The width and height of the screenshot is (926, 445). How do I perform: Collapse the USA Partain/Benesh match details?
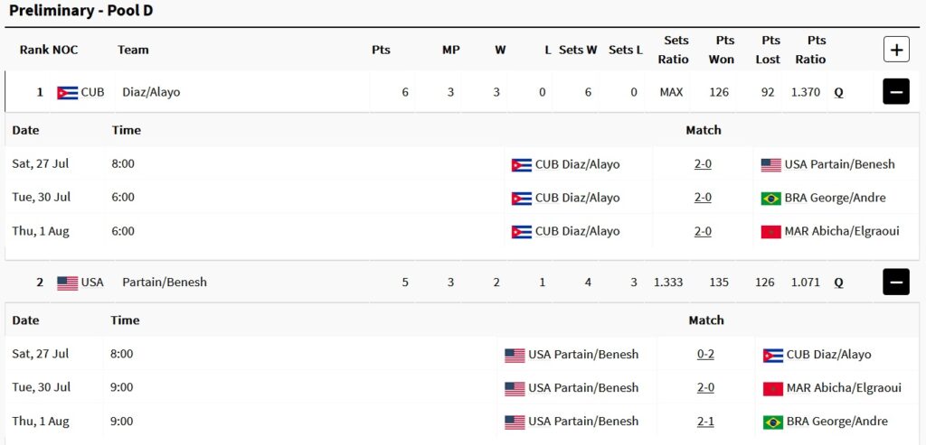click(x=896, y=282)
